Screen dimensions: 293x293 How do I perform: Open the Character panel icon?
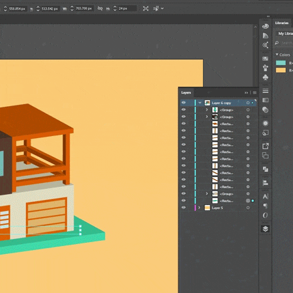265,197
